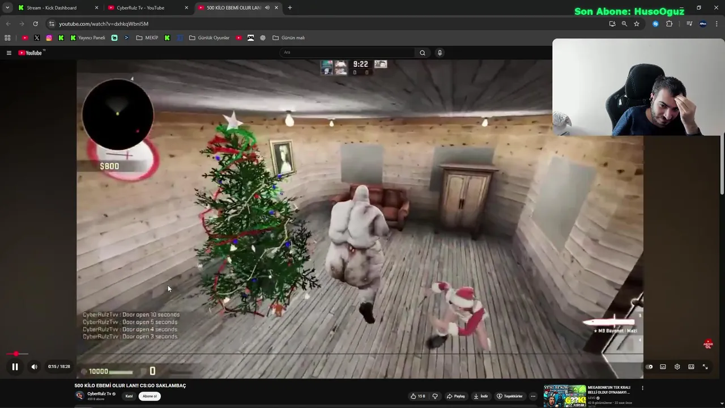Toggle the autoplay switch in player controls

click(649, 367)
